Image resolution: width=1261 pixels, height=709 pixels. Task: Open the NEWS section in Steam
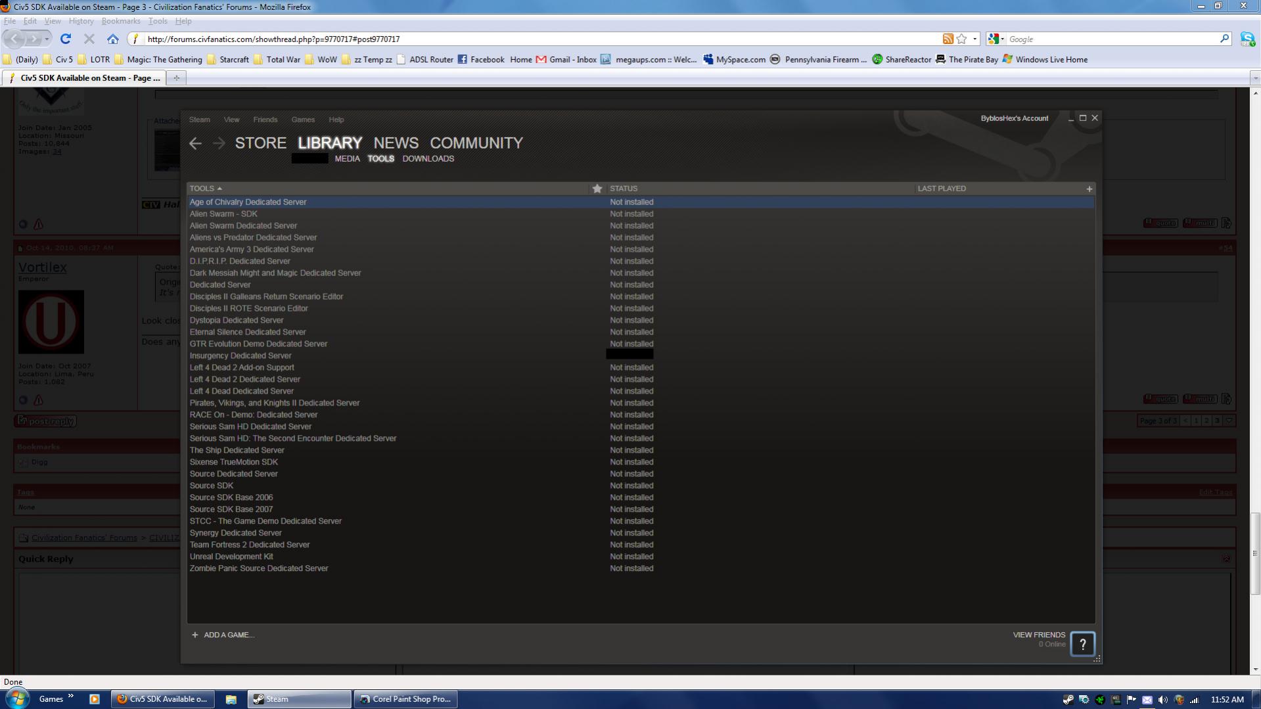pyautogui.click(x=396, y=143)
